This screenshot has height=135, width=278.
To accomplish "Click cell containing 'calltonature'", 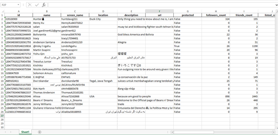I will coord(75,73).
